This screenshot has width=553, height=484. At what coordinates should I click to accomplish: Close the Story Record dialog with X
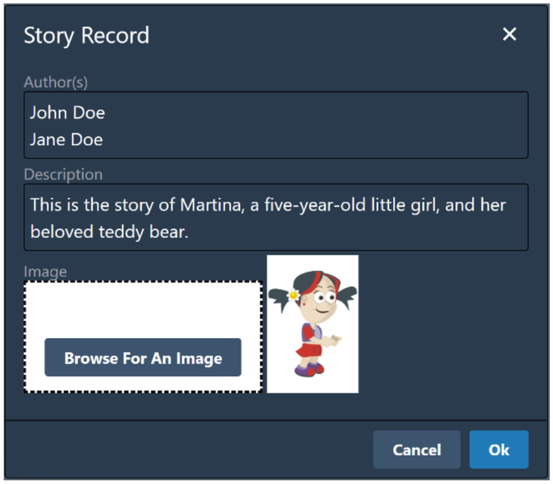pyautogui.click(x=509, y=34)
